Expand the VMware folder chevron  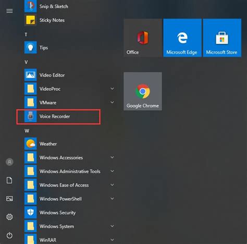pos(113,102)
